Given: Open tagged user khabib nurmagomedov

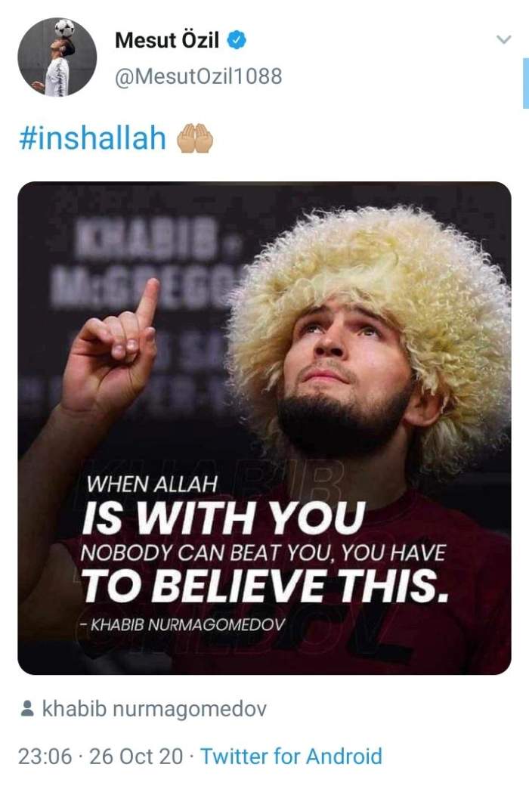Looking at the screenshot, I should (154, 709).
